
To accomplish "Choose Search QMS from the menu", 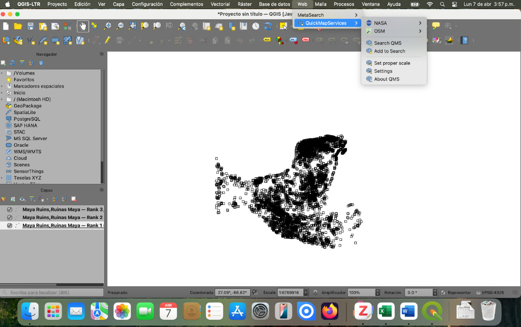I will [394, 43].
